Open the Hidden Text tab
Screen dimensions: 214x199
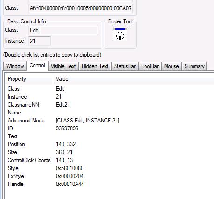point(95,66)
